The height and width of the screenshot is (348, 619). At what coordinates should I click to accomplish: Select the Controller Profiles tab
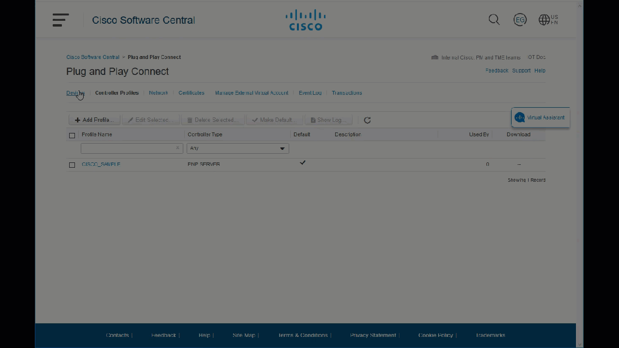coord(117,93)
